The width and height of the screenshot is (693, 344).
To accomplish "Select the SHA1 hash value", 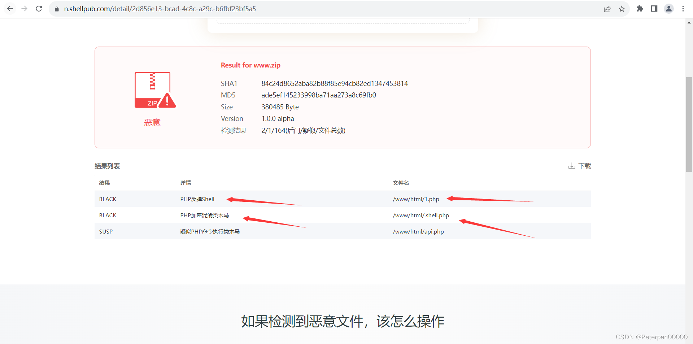I will (335, 83).
